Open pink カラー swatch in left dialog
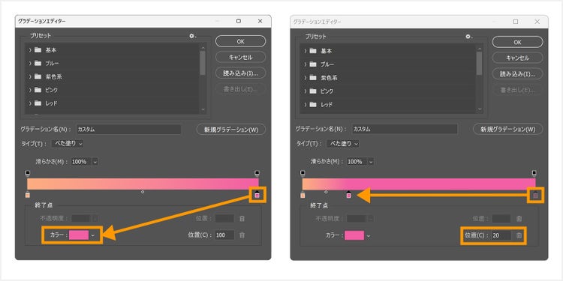563x281 pixels. [79, 235]
